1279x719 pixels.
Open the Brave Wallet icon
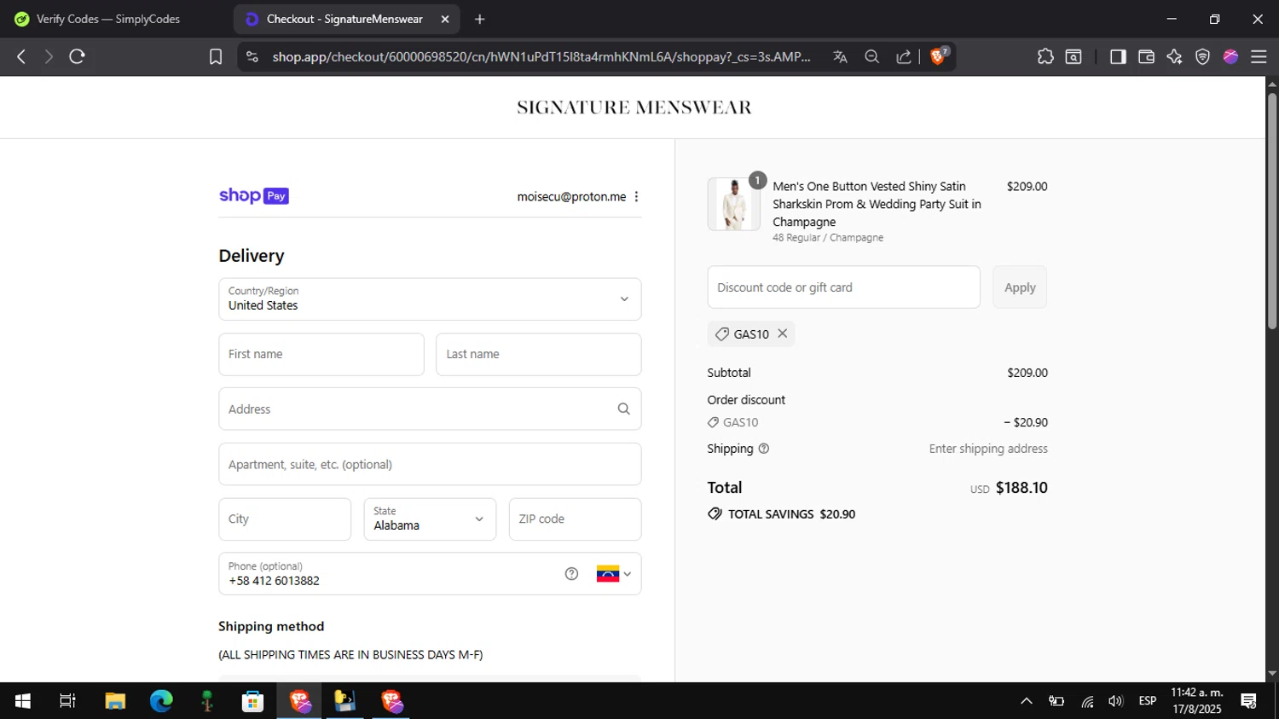click(x=1146, y=56)
